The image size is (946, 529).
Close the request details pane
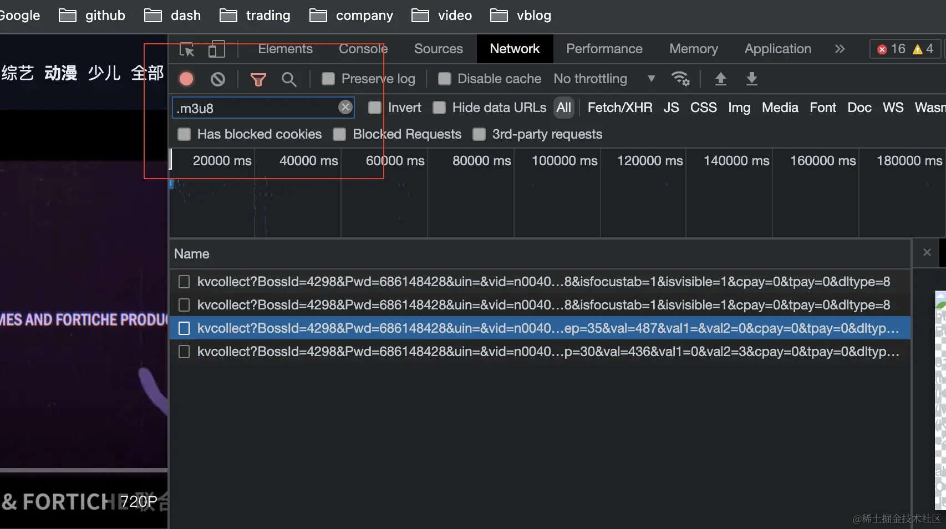click(927, 252)
